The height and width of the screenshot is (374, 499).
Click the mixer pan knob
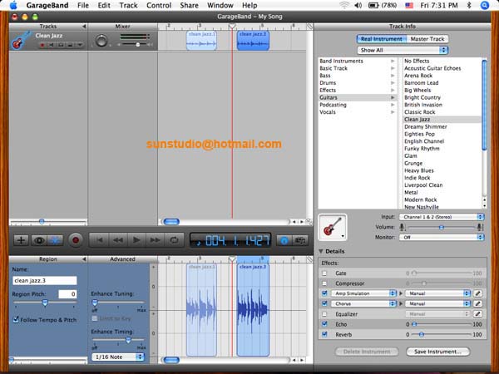pyautogui.click(x=101, y=41)
